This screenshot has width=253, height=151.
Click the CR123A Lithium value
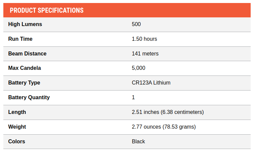pos(151,83)
